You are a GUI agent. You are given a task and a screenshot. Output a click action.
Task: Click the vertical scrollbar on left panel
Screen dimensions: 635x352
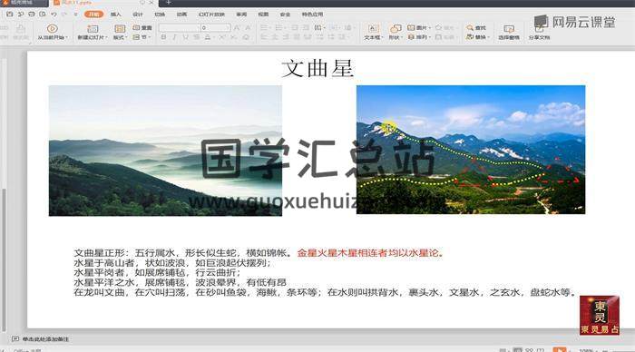point(4,259)
